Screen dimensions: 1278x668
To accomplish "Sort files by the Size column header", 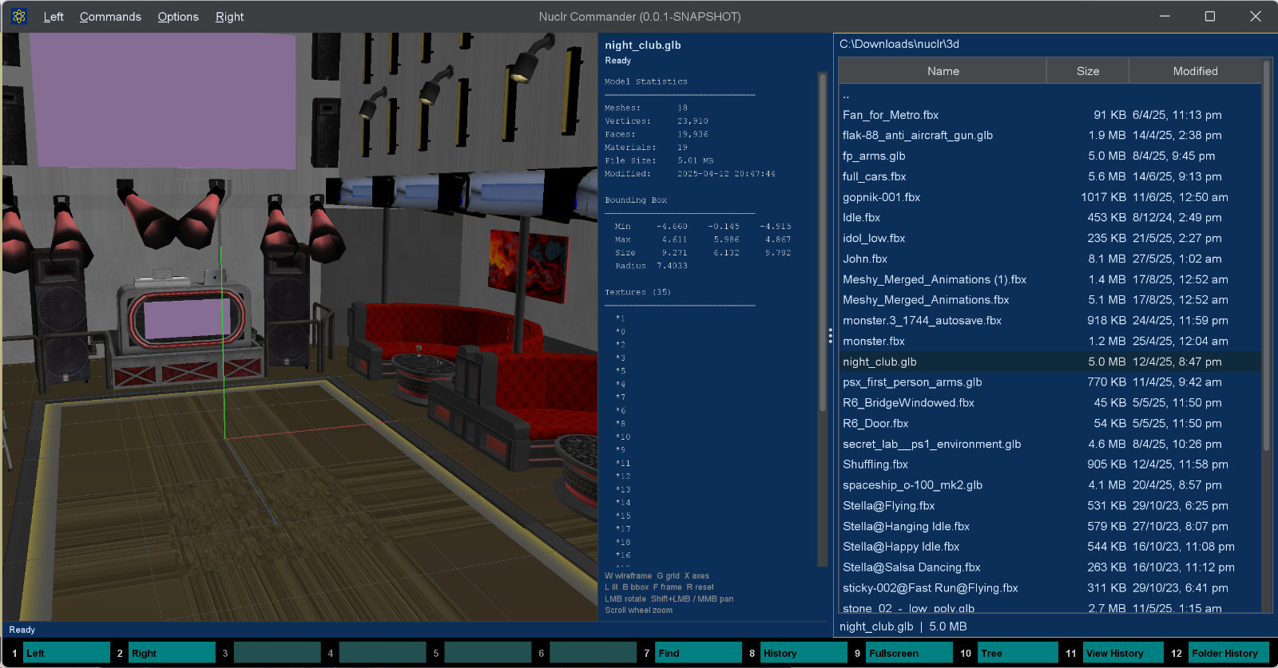I will click(x=1088, y=71).
